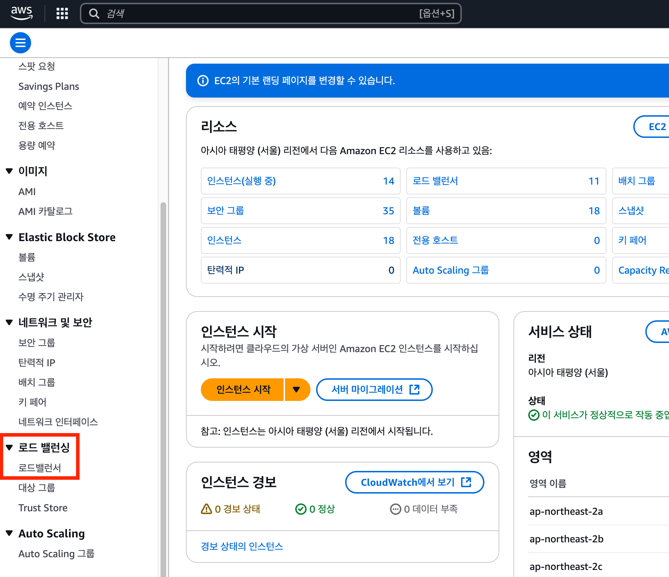The width and height of the screenshot is (669, 577).
Task: Click the 탄력적 IP resource cell
Action: click(301, 270)
